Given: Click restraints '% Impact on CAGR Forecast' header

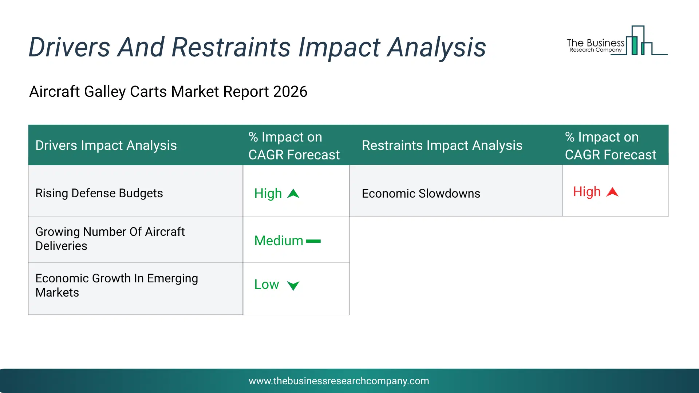Looking at the screenshot, I should pyautogui.click(x=615, y=145).
